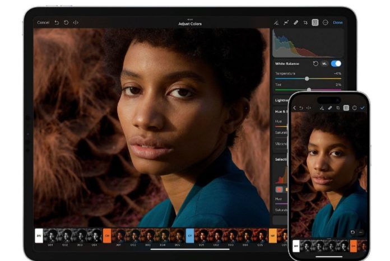The width and height of the screenshot is (390, 261).
Task: Open the More ellipsis menu on iPad
Action: tap(326, 22)
